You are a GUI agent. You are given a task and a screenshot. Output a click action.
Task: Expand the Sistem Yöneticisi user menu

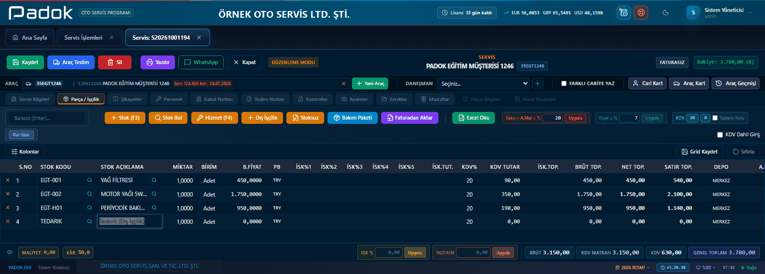pos(720,13)
